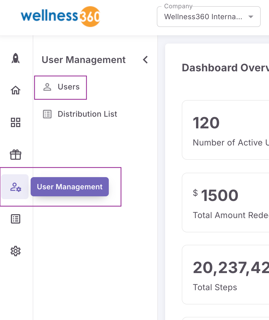Click the Total Amount Redeemed label
Screen dimensions: 269x320
coord(231,215)
